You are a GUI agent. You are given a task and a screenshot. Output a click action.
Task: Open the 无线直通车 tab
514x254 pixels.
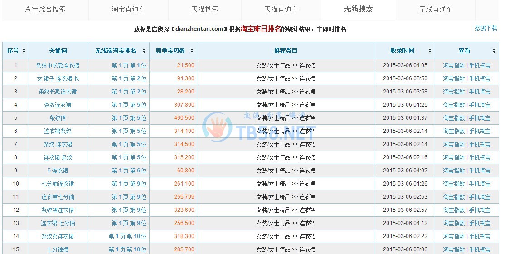(x=435, y=9)
